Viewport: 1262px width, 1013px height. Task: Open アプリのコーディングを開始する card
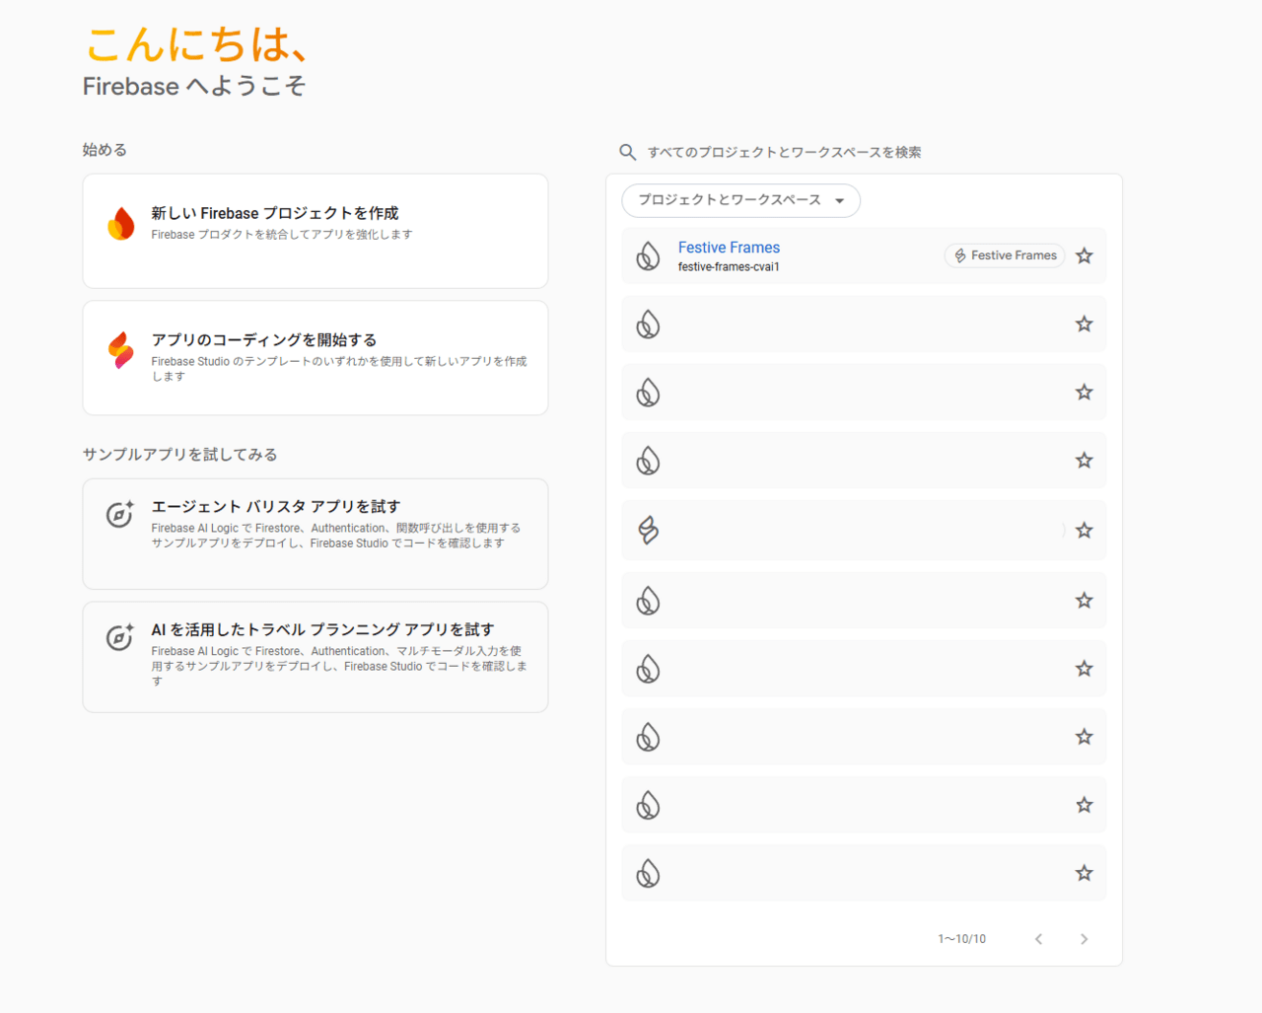click(x=315, y=358)
